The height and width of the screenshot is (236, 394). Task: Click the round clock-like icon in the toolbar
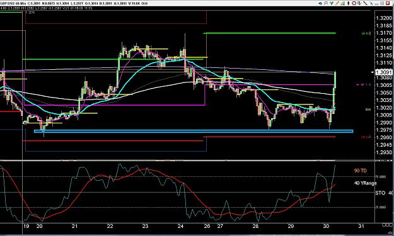[354, 3]
